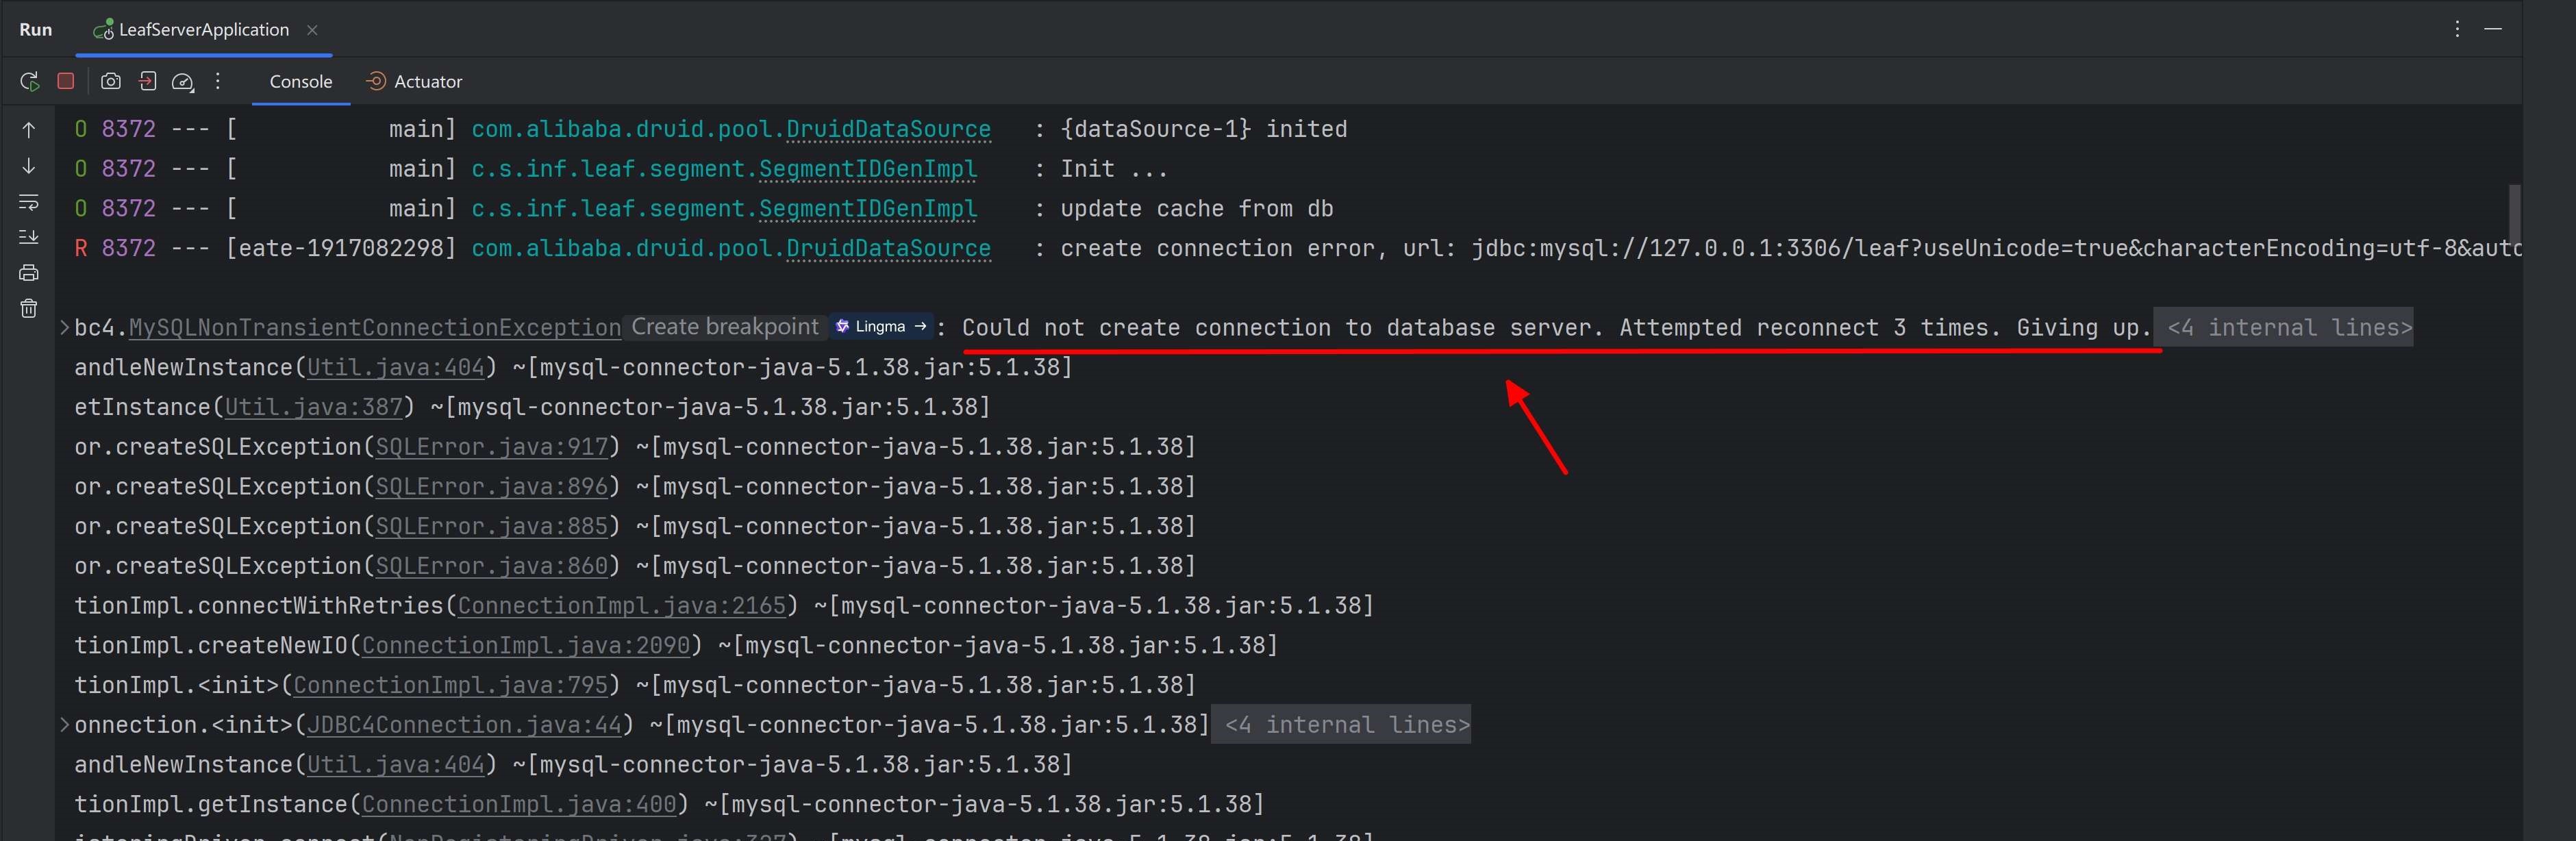
Task: Open the profiler speedometer icon
Action: click(x=182, y=82)
